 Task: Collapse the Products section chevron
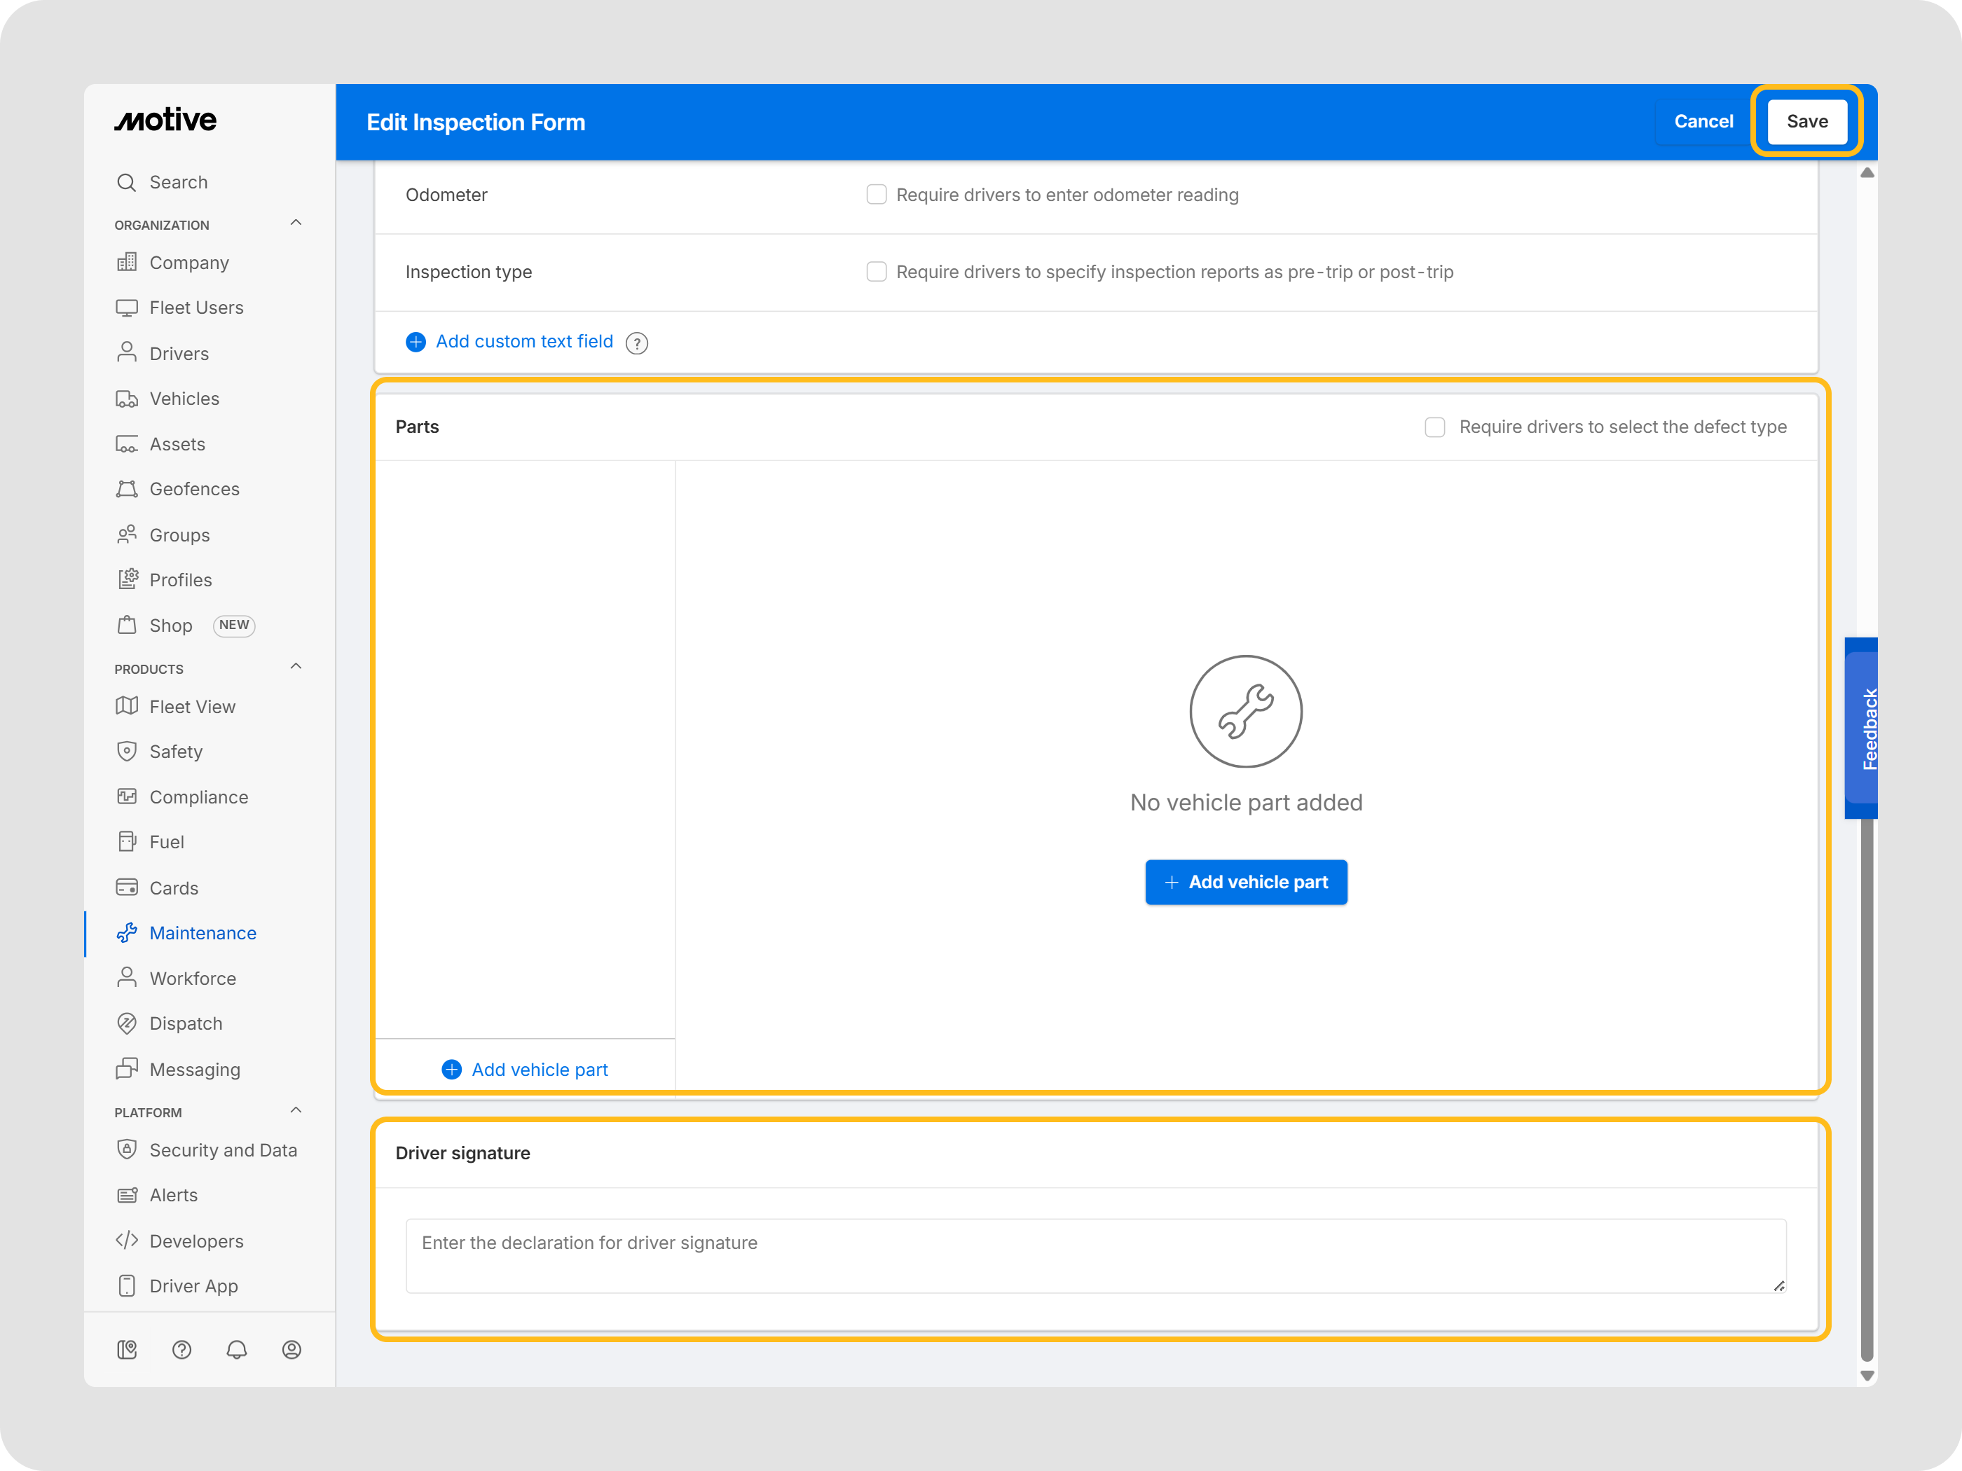[x=296, y=667]
